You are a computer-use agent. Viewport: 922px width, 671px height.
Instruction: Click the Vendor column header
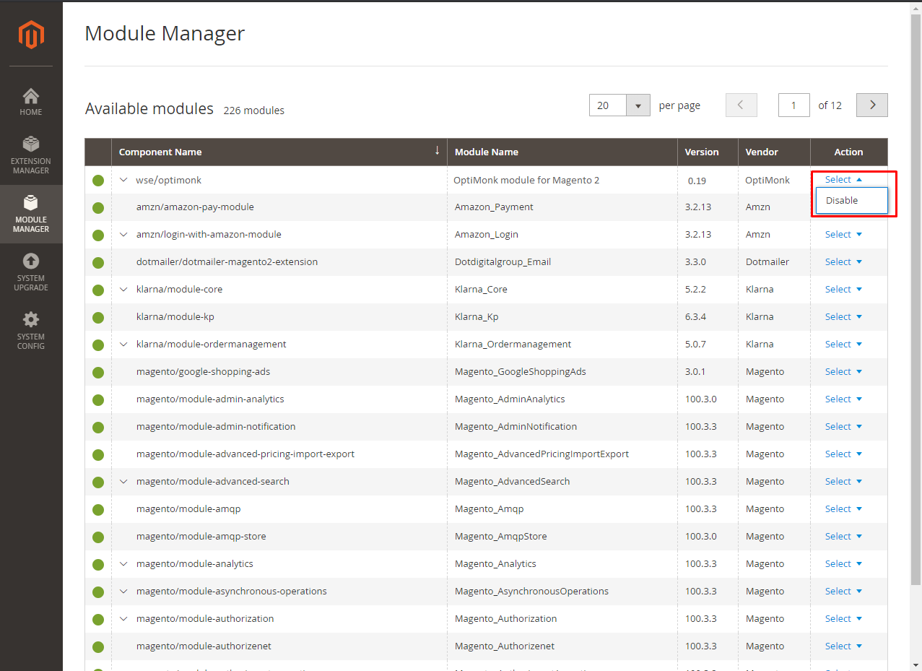click(x=774, y=152)
